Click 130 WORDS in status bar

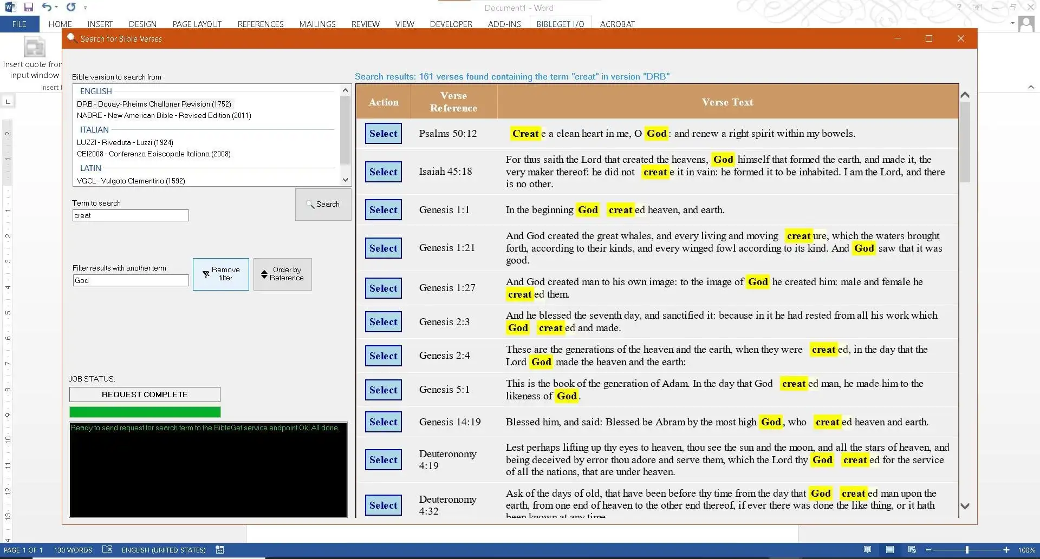click(x=73, y=550)
